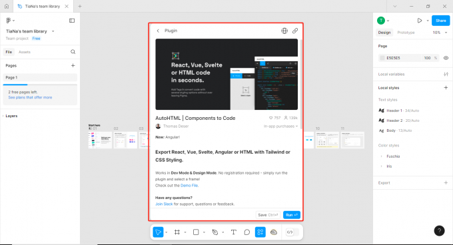Open the Demo File link

click(189, 186)
